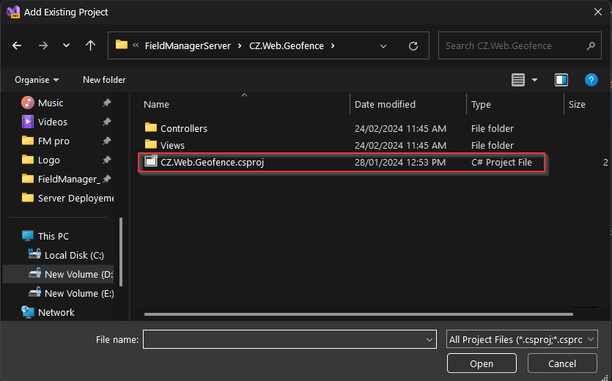
Task: Focus the File name input field
Action: point(290,340)
